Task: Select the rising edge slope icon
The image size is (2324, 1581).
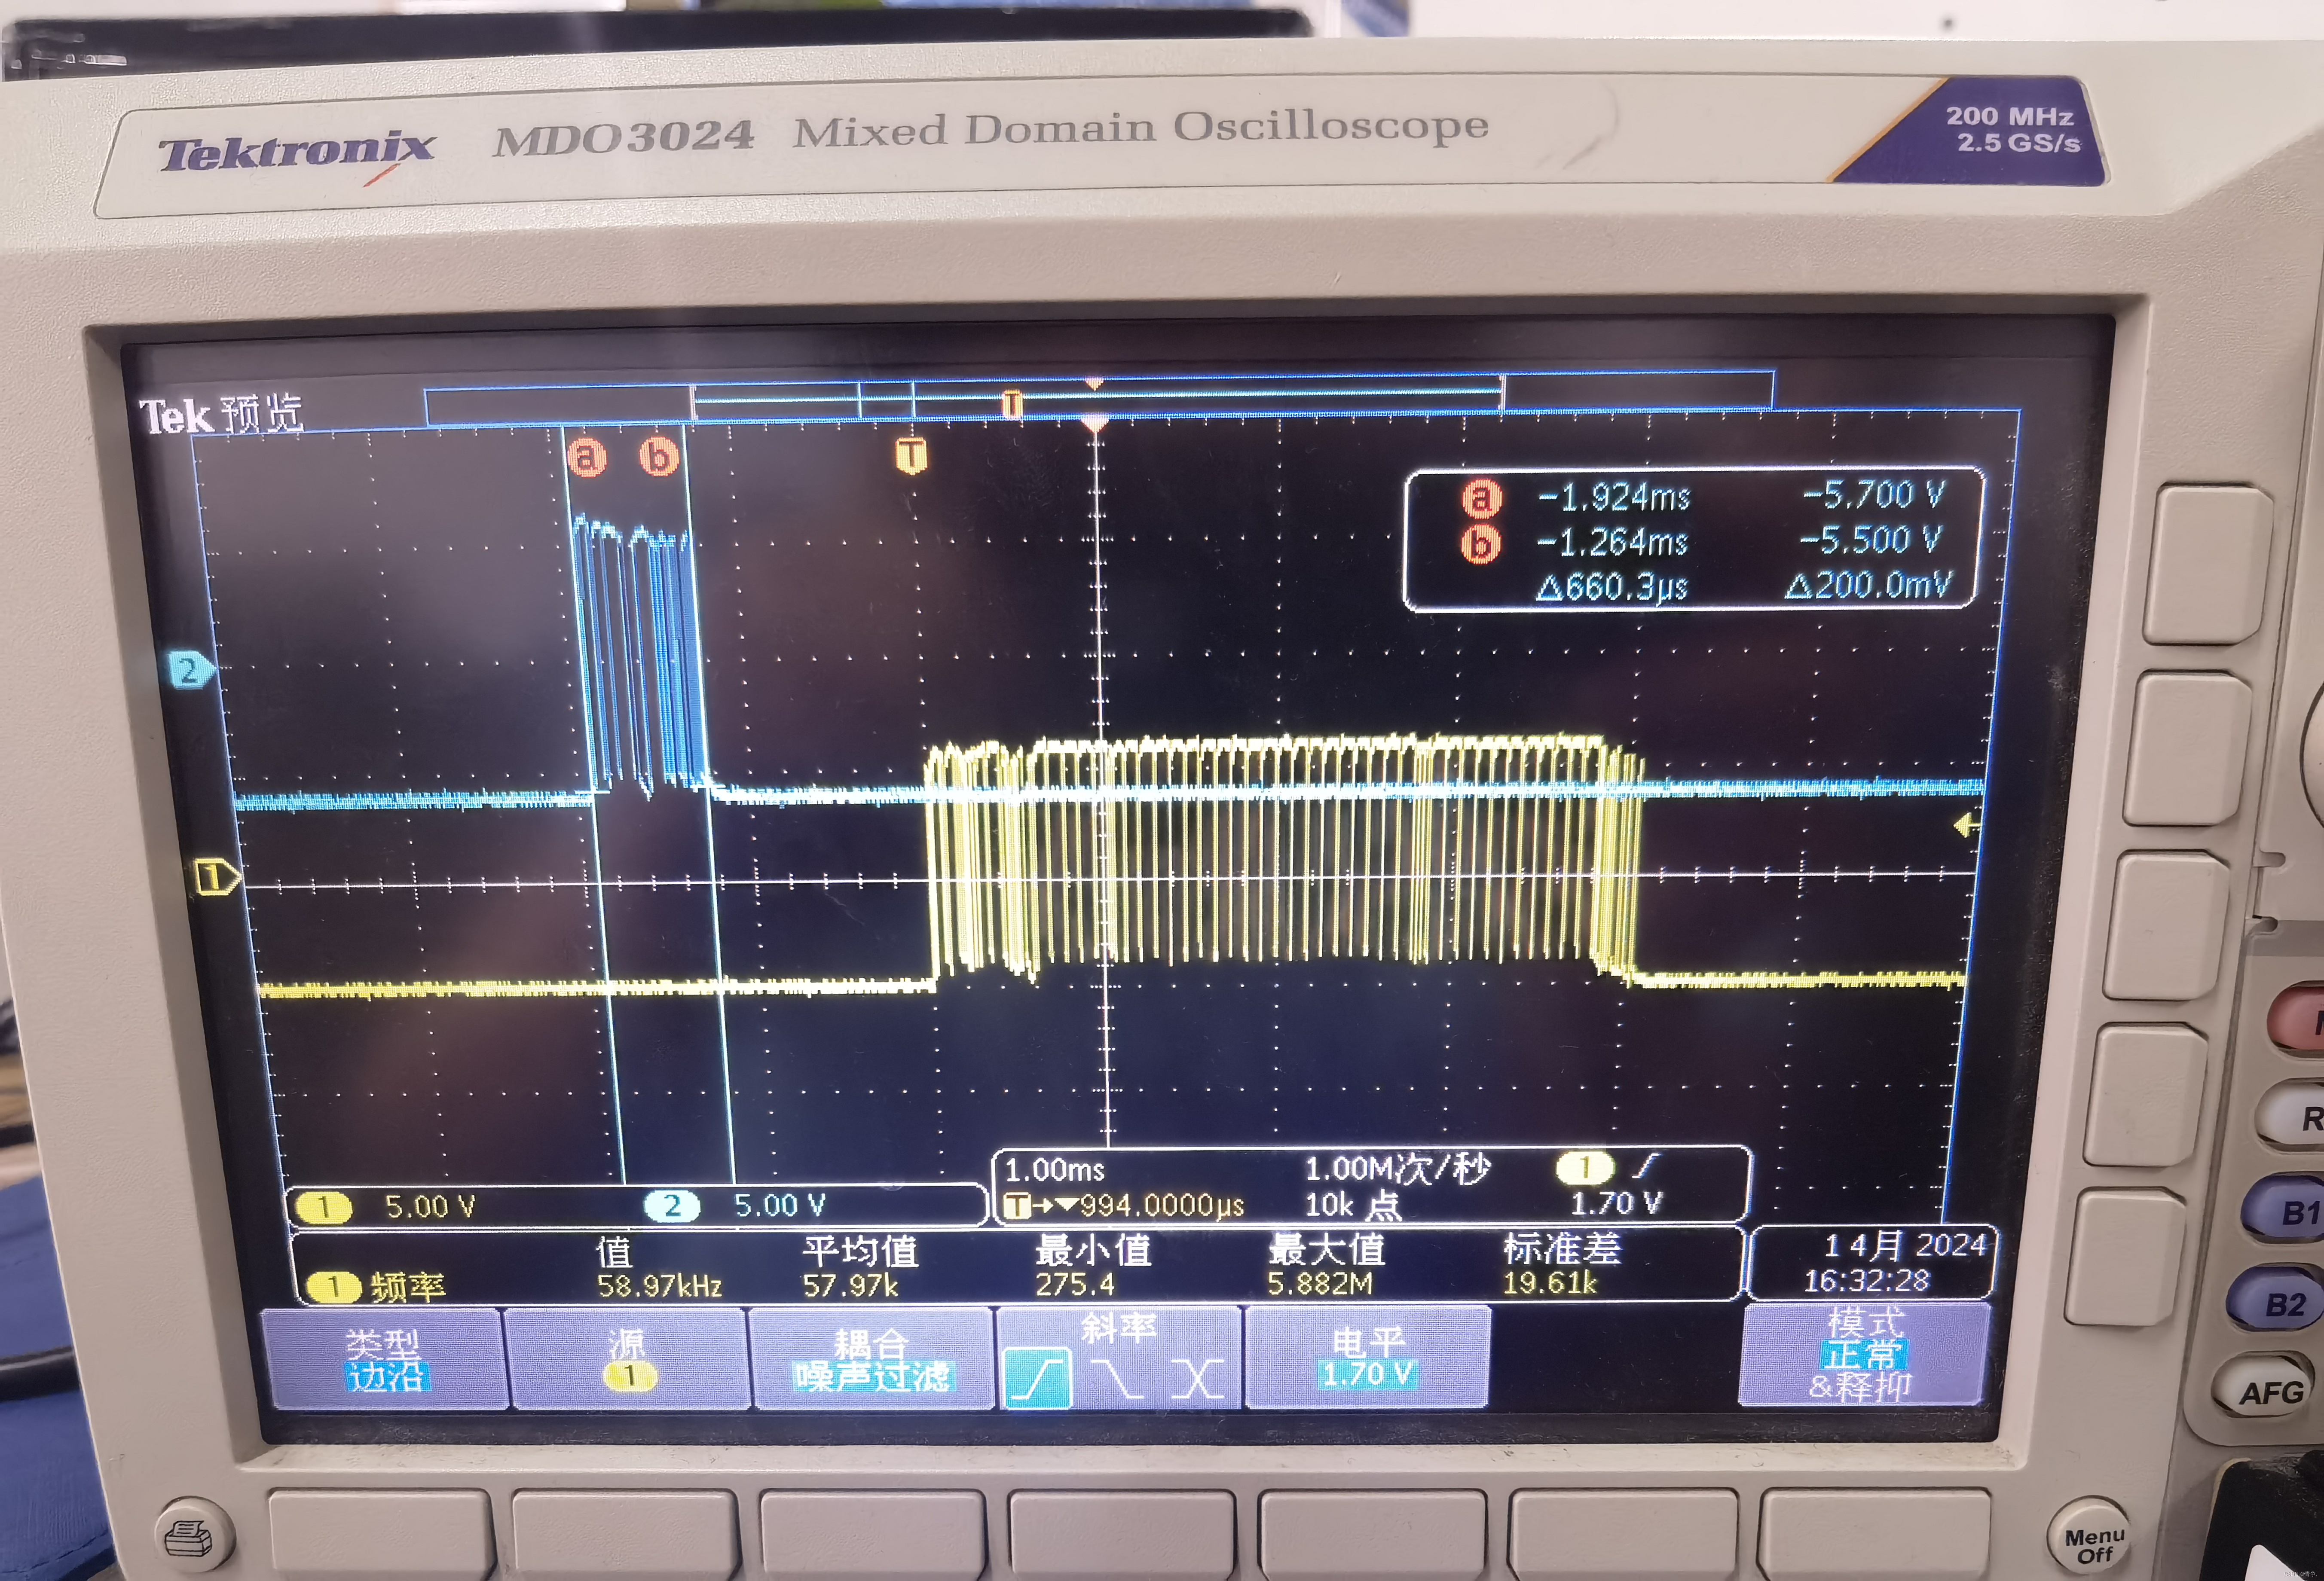Action: 1037,1379
